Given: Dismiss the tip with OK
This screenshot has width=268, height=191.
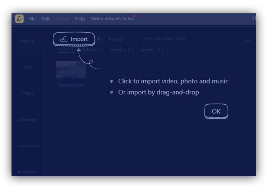Looking at the screenshot, I should pyautogui.click(x=216, y=111).
